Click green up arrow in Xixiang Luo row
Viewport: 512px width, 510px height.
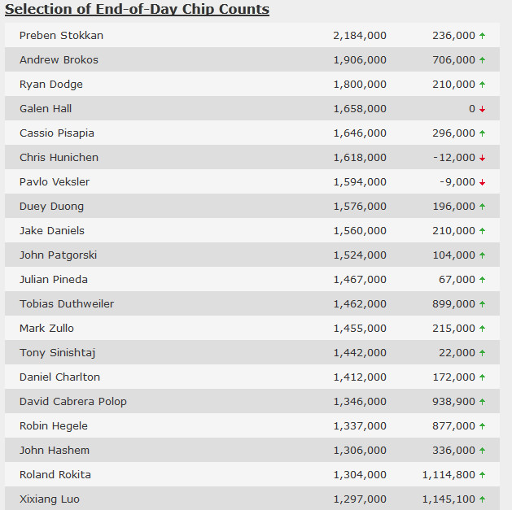[x=482, y=499]
